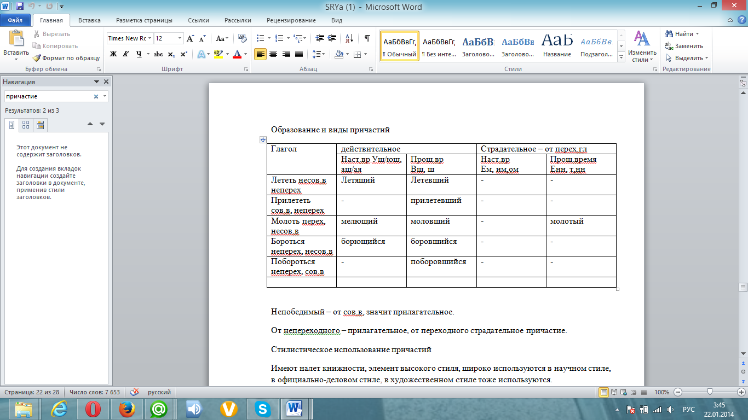The width and height of the screenshot is (748, 420).
Task: Adjust the zoom slider handle
Action: pyautogui.click(x=710, y=392)
